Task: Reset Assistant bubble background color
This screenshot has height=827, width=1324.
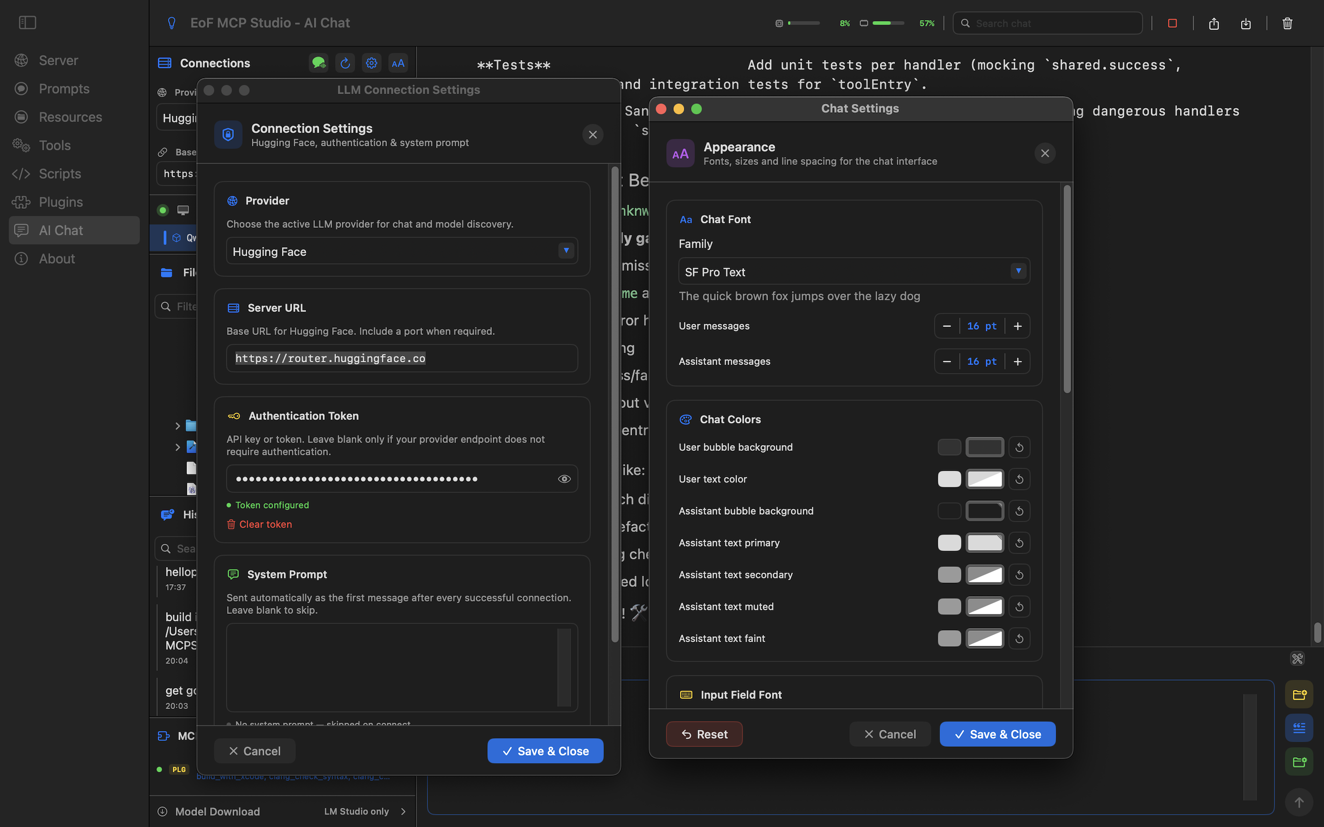Action: tap(1019, 511)
